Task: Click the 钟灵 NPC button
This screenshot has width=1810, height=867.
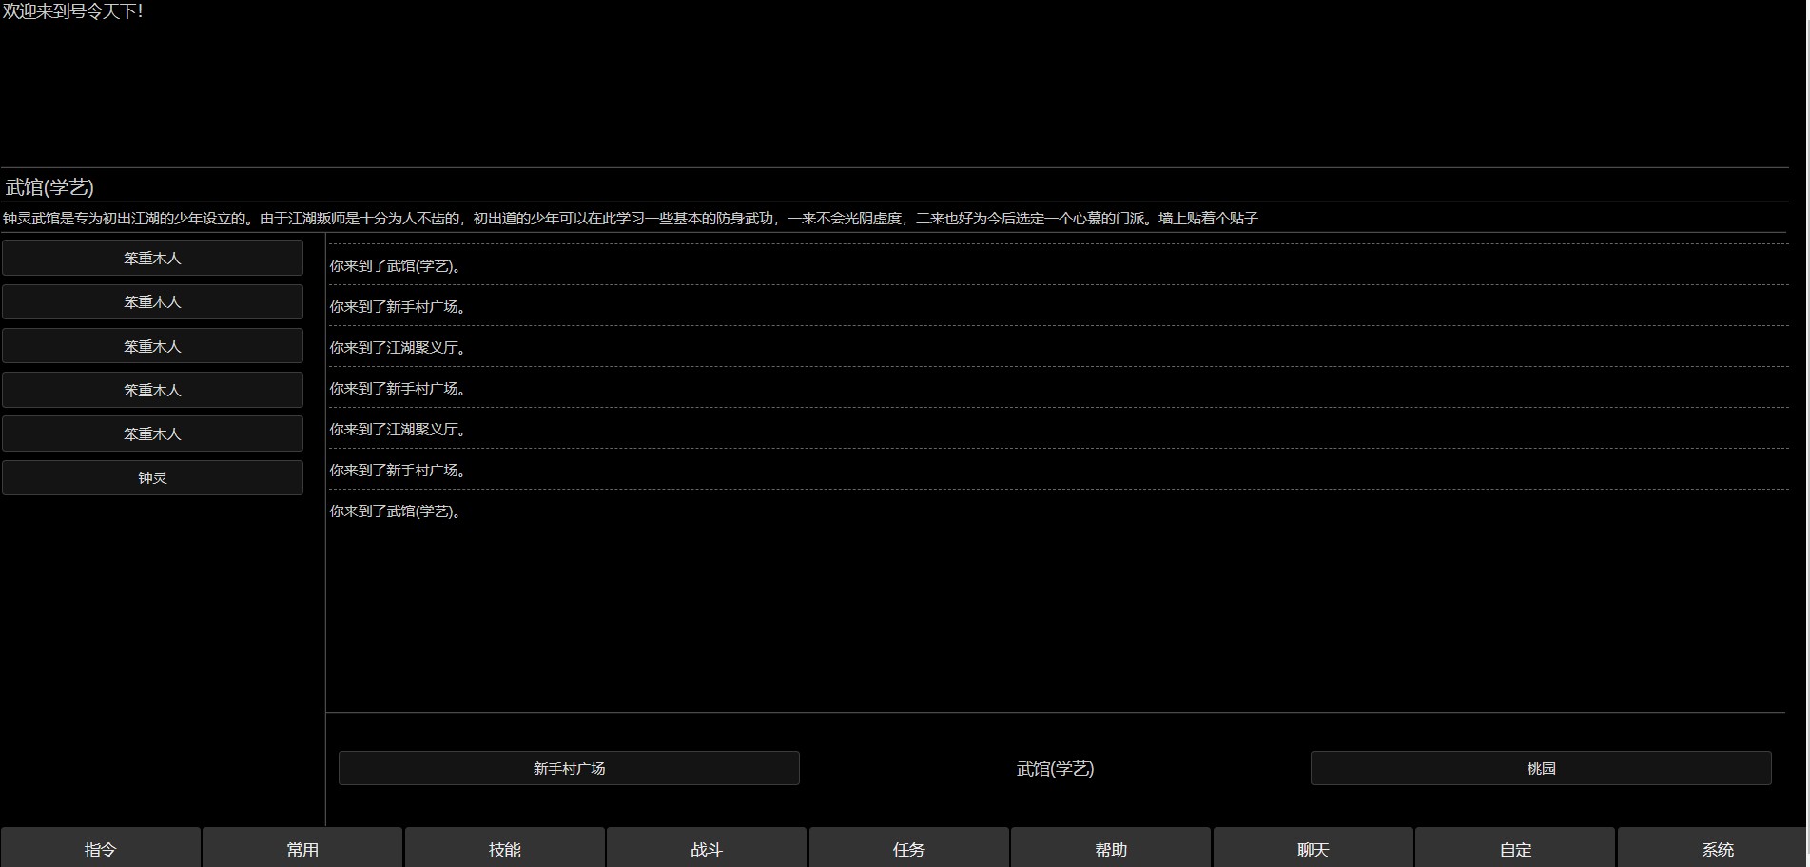Action: (152, 477)
